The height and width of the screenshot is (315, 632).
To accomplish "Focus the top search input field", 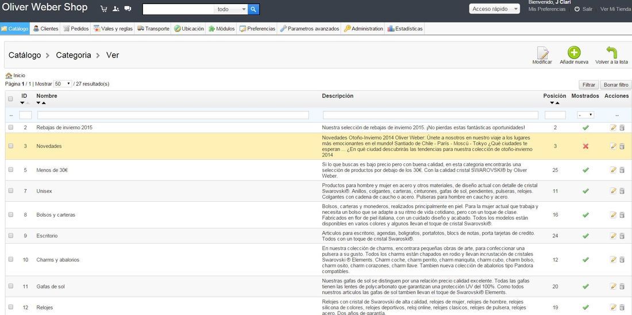I will 179,9.
